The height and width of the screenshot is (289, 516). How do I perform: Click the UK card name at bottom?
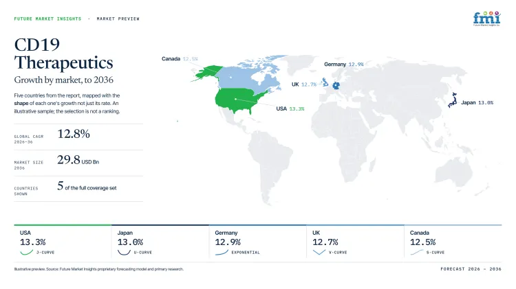pos(316,233)
